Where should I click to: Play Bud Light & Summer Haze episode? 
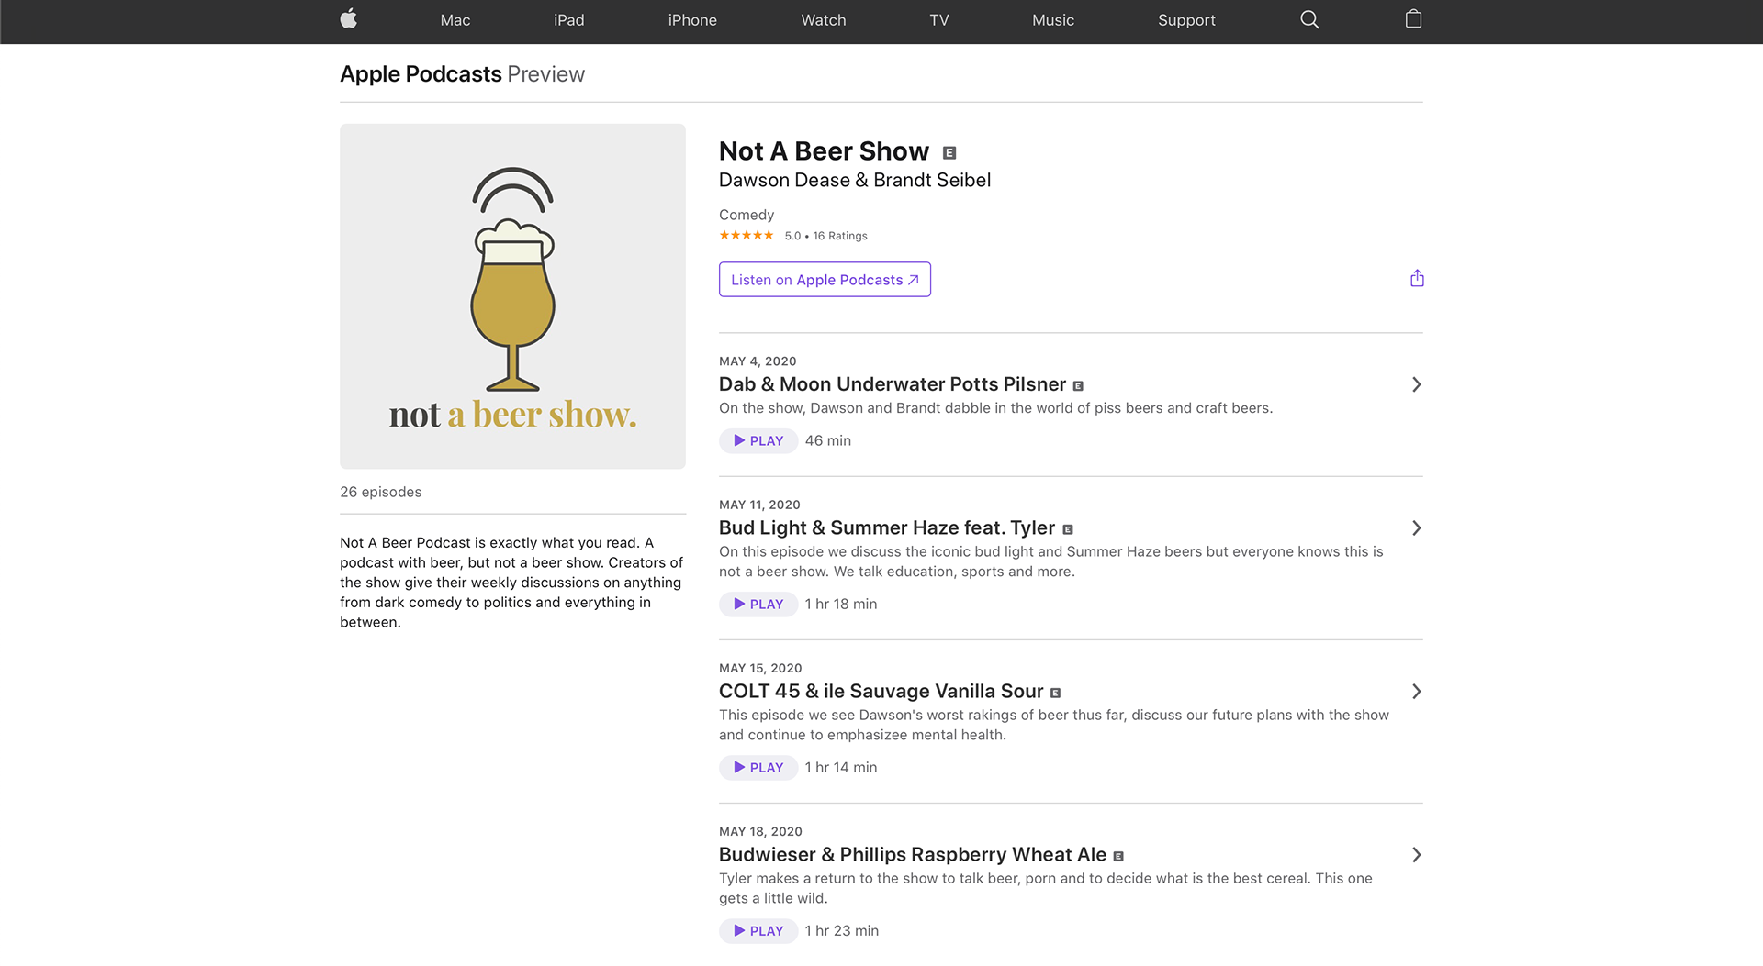tap(758, 605)
